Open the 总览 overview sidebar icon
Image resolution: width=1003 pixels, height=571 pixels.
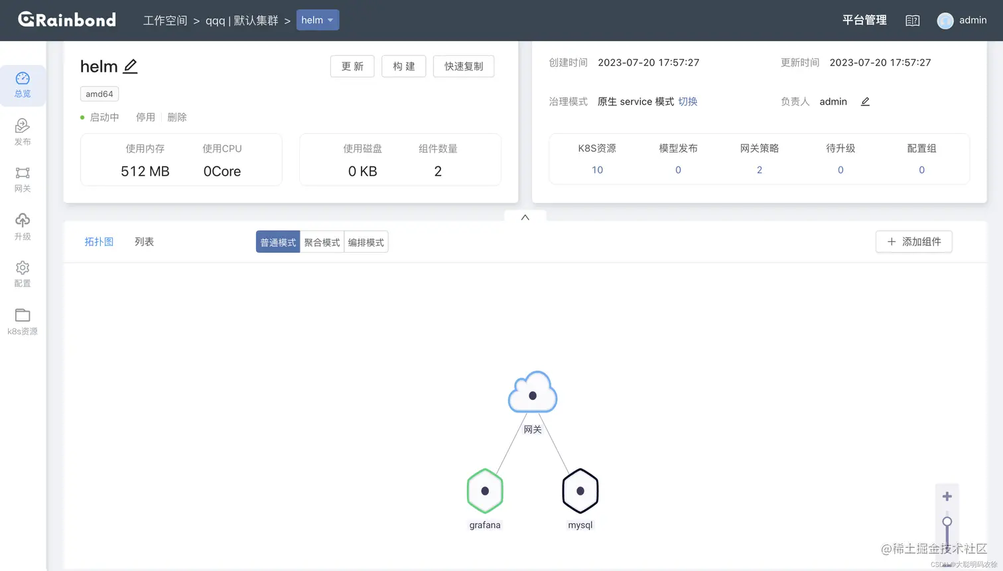point(23,85)
